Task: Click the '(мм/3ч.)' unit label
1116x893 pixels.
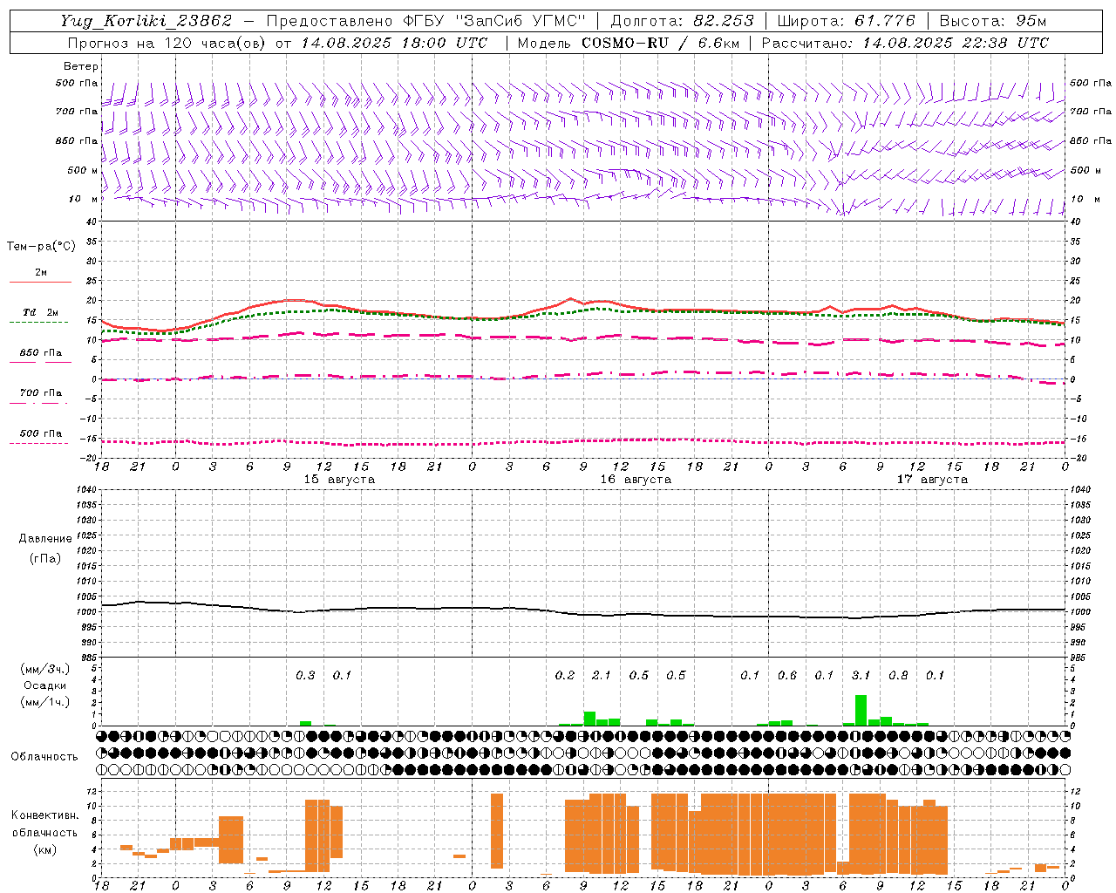Action: [45, 669]
